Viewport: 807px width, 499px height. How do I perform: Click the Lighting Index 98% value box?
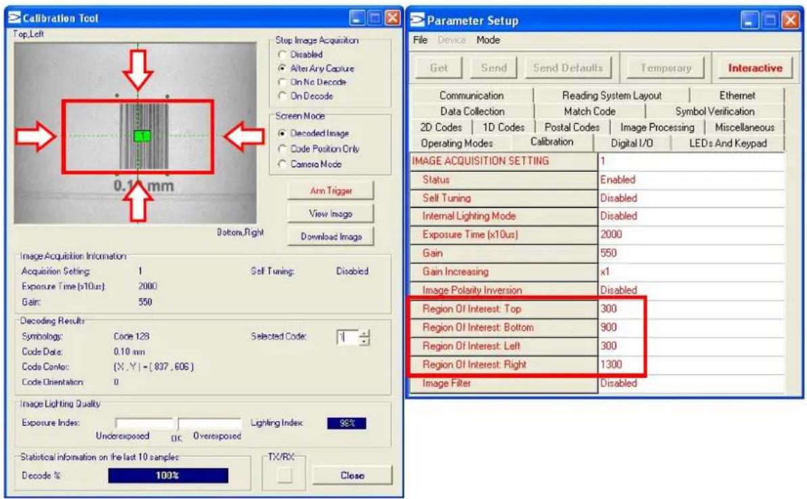346,423
